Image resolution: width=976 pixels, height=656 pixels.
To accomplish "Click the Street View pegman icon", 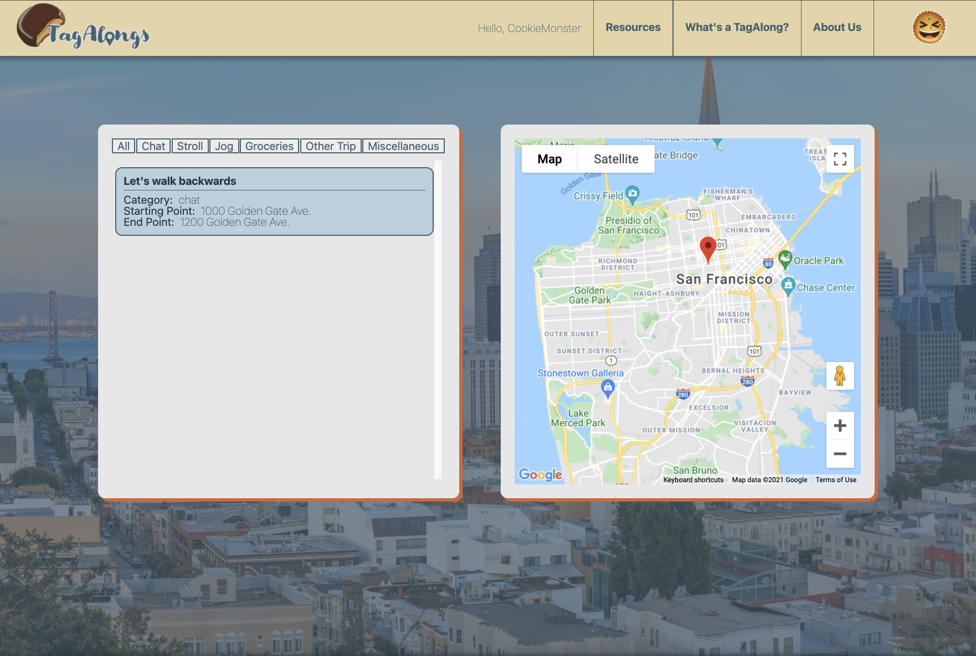I will [840, 376].
